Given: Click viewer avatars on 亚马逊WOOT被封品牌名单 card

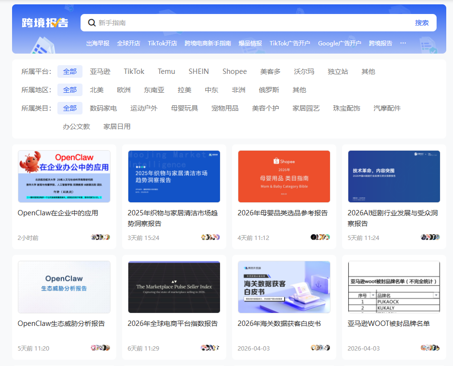Looking at the screenshot, I should pos(430,348).
